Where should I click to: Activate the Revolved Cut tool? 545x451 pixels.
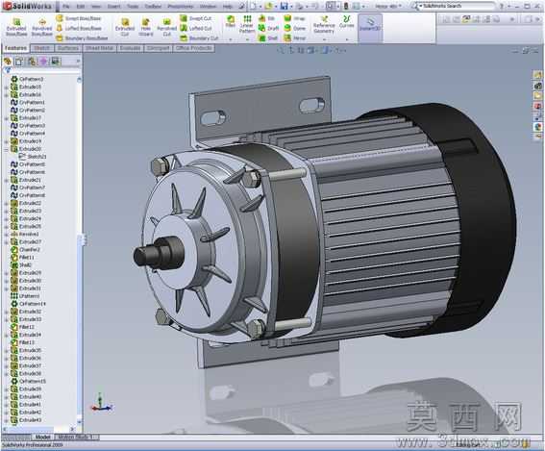(x=167, y=27)
